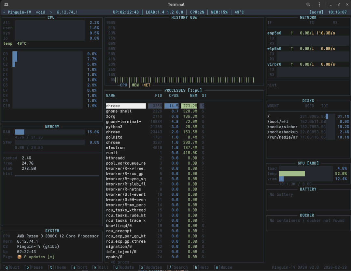Click the search icon in the terminal title bar
The height and width of the screenshot is (271, 351).
(x=308, y=5)
